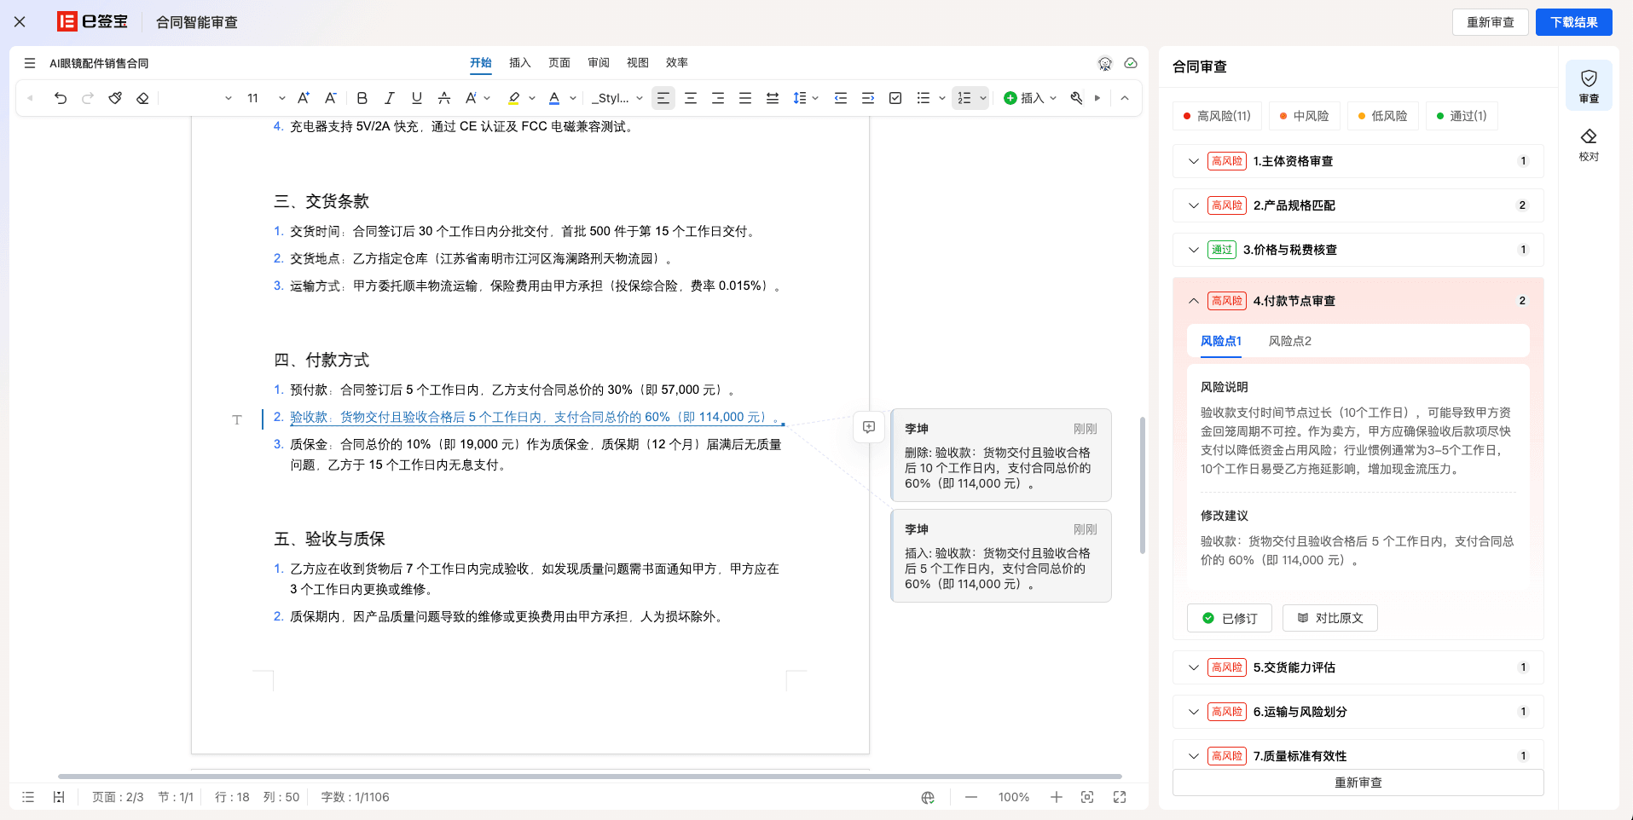This screenshot has width=1633, height=820.
Task: Open highlight color dropdown arrow
Action: (x=532, y=98)
